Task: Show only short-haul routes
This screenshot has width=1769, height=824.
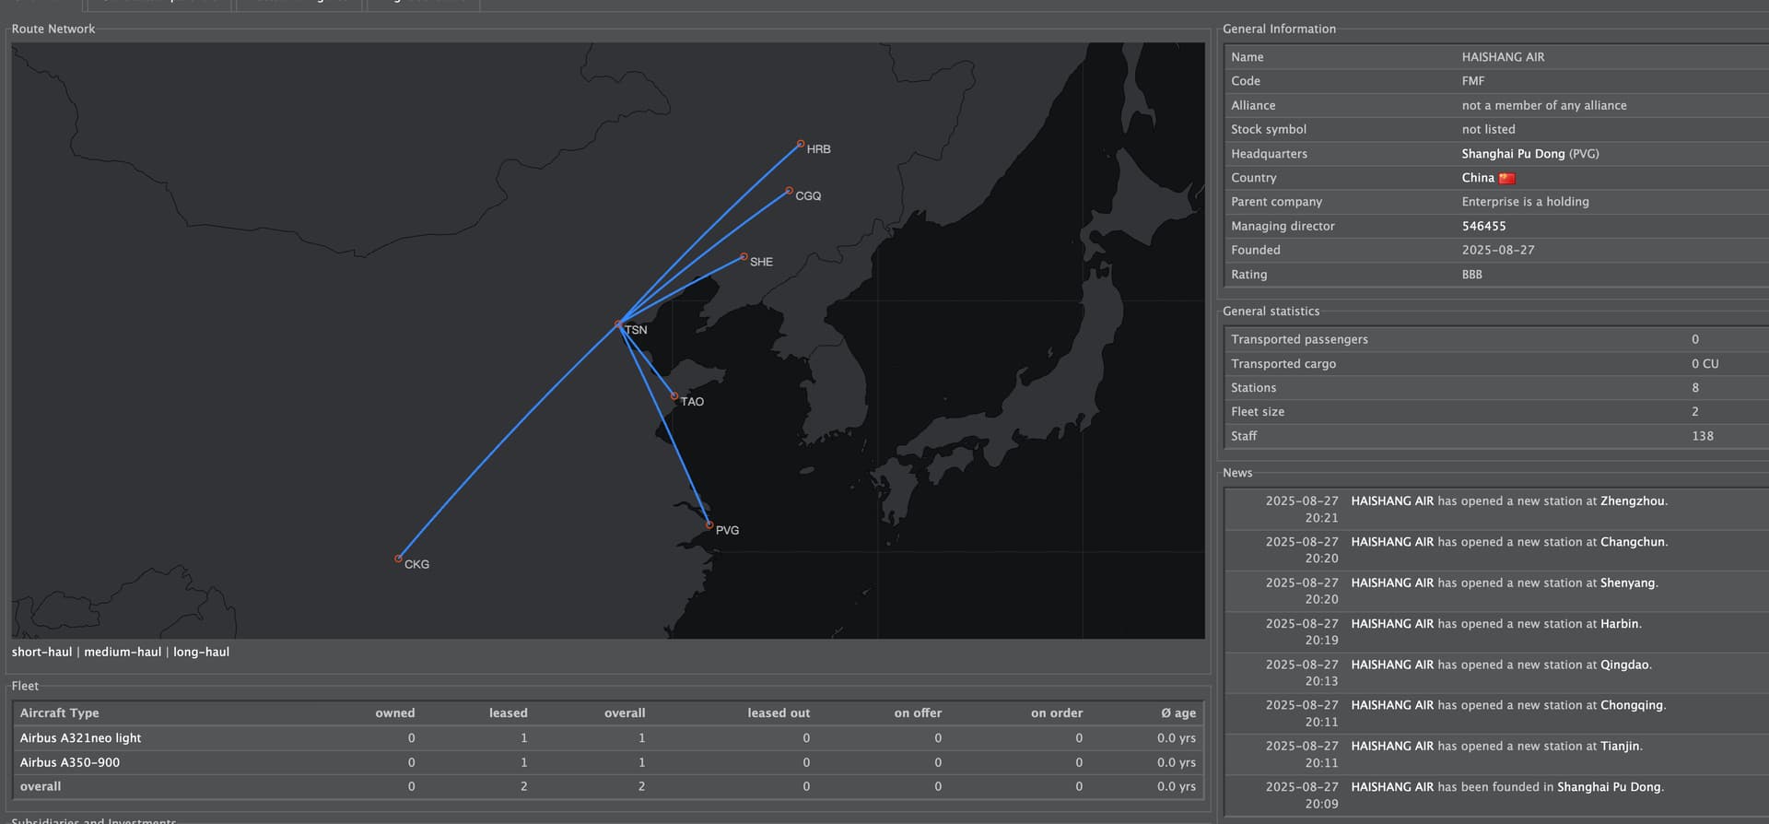Action: [41, 652]
